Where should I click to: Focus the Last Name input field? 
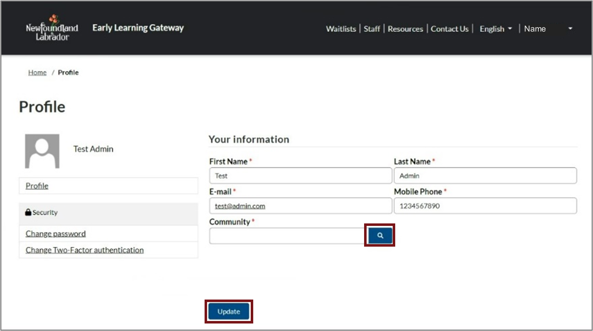(x=485, y=176)
